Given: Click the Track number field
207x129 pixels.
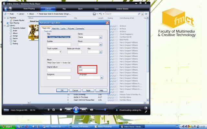Looking at the screenshot, I should (x=54, y=52).
